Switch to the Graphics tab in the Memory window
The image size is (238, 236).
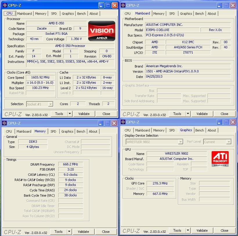[67, 131]
